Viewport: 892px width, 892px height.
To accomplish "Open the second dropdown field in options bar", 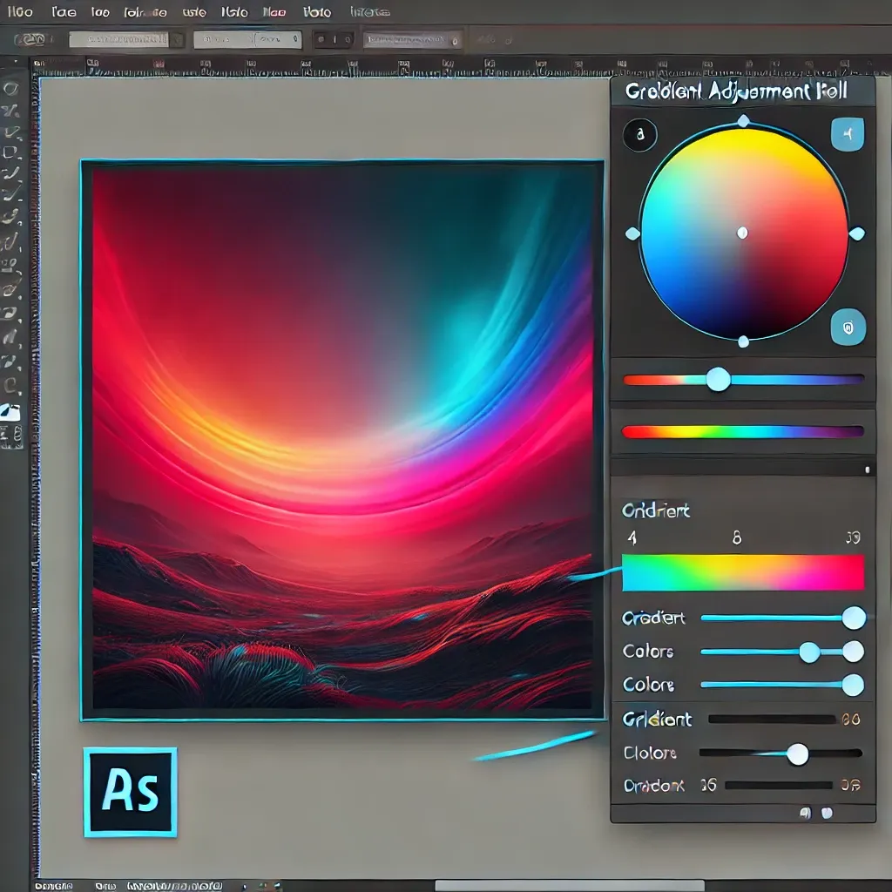I will (x=247, y=39).
